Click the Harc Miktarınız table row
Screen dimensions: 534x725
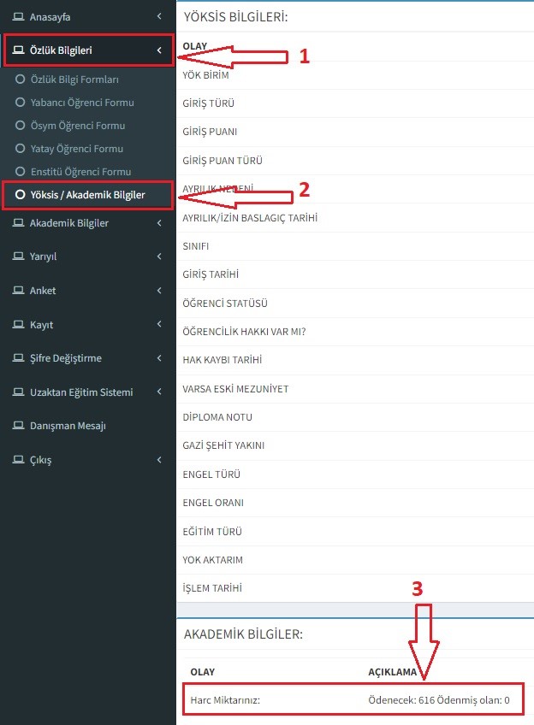pyautogui.click(x=353, y=700)
